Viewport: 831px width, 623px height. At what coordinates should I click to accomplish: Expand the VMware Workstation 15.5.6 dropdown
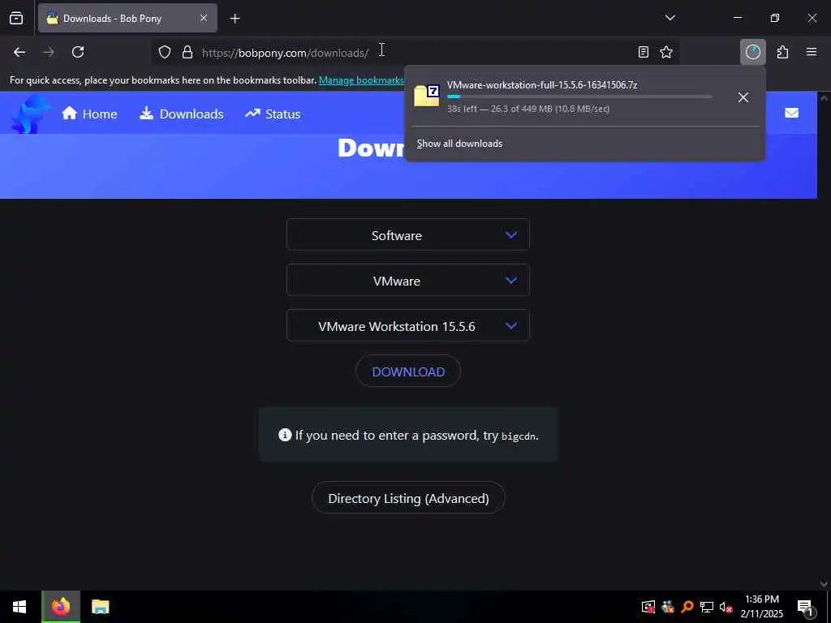(x=407, y=326)
